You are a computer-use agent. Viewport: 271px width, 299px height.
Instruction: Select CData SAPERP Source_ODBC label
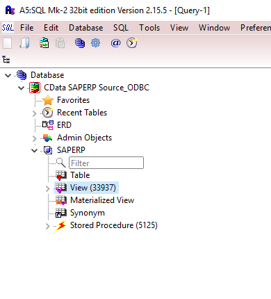click(x=97, y=88)
